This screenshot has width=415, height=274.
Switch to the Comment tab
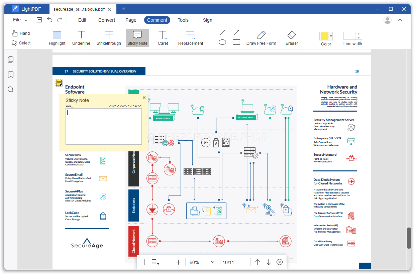(157, 20)
